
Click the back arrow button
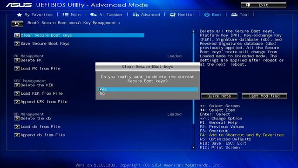point(17,24)
